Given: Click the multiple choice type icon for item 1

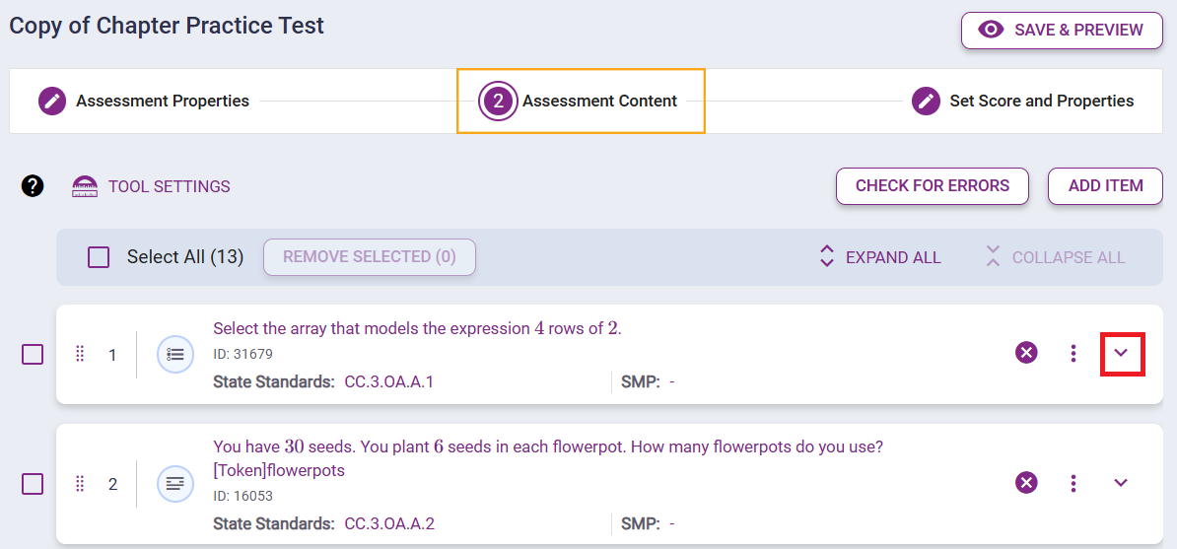Looking at the screenshot, I should click(x=175, y=355).
